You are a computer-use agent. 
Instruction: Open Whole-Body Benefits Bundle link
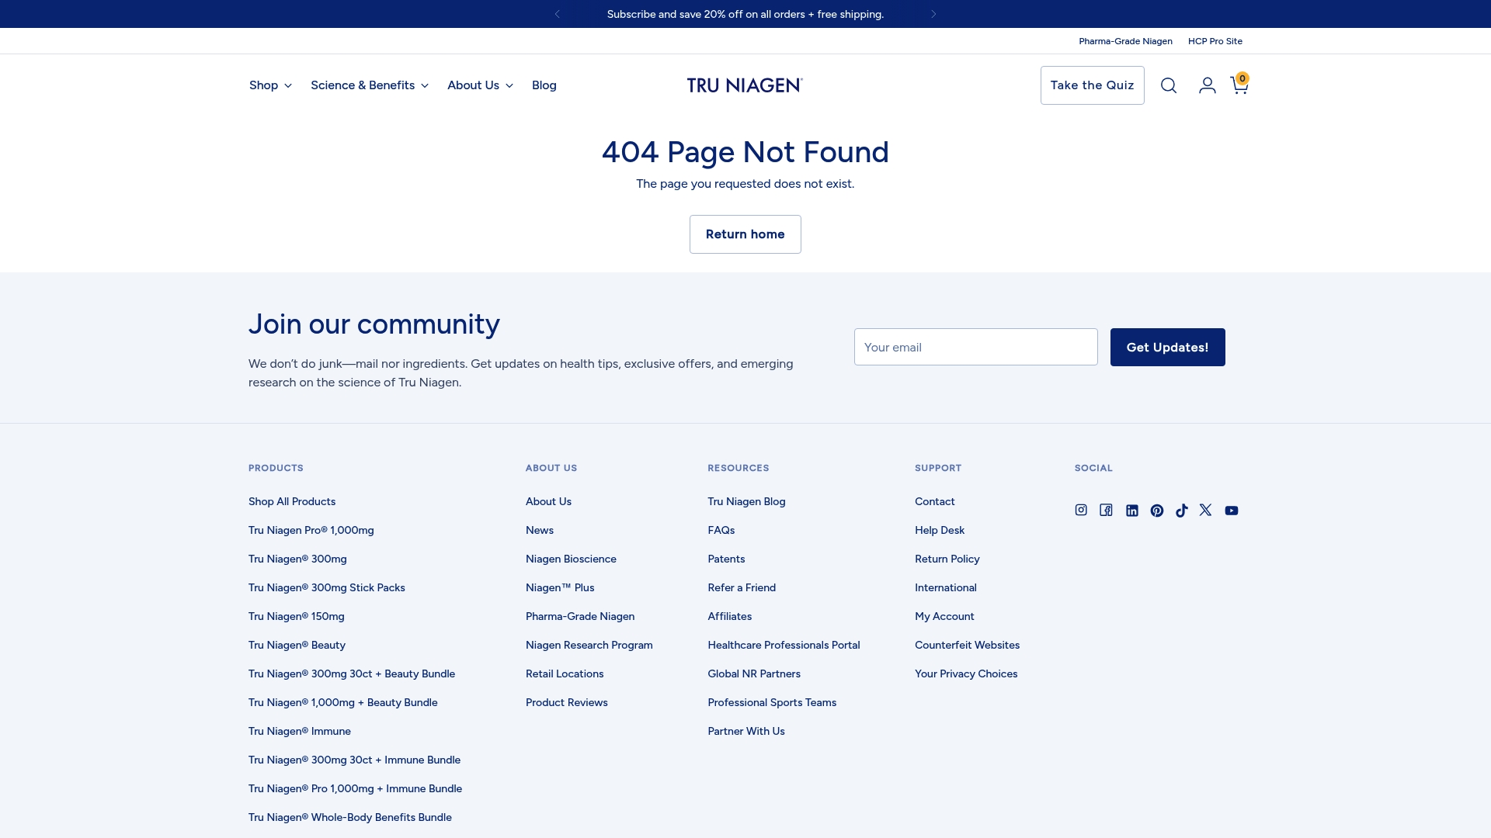point(350,818)
